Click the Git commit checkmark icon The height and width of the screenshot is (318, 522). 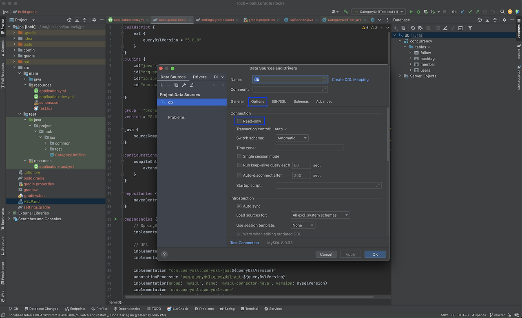tap(470, 12)
